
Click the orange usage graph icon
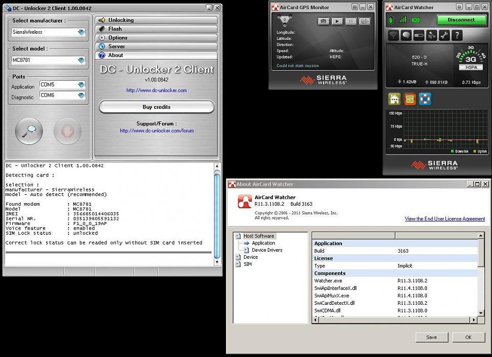[410, 99]
